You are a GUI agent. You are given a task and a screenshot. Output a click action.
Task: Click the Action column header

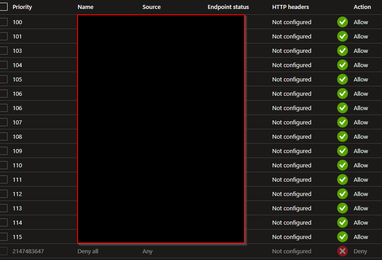pyautogui.click(x=362, y=7)
